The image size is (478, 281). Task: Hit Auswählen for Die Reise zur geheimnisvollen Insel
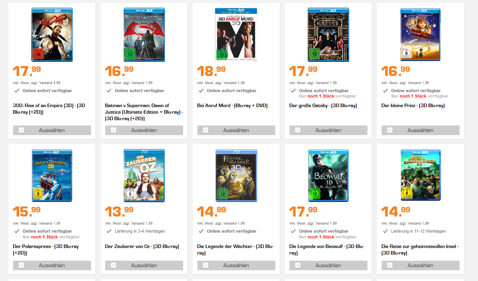420,265
